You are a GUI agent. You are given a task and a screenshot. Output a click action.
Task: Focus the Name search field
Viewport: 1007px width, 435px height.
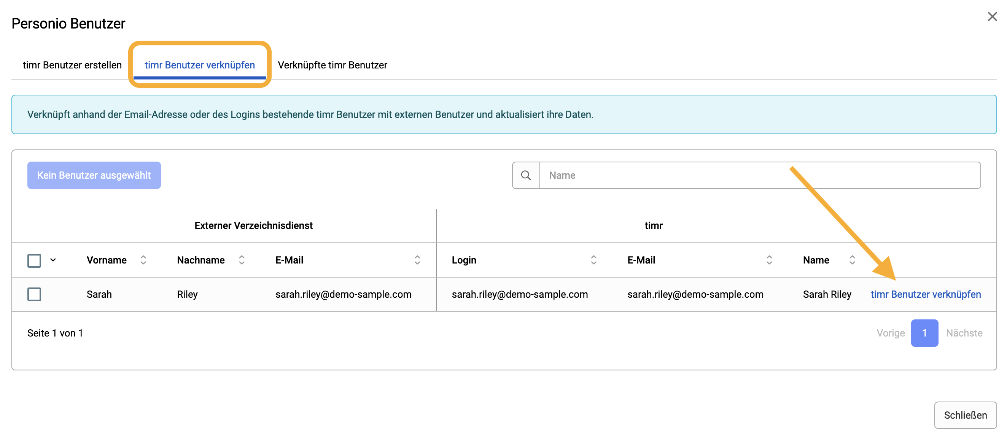point(760,175)
